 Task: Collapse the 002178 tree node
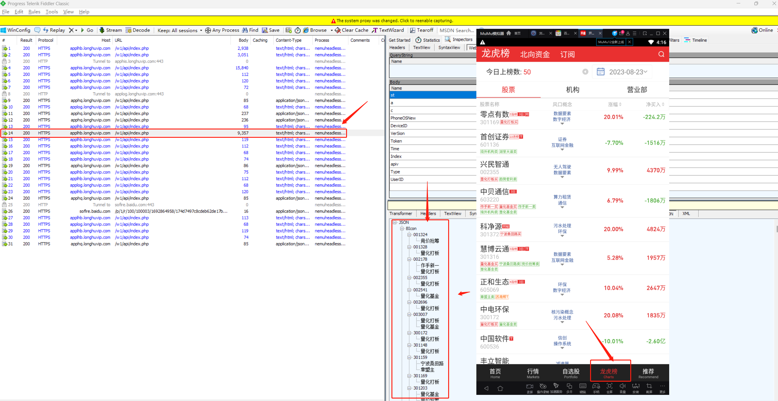[409, 259]
